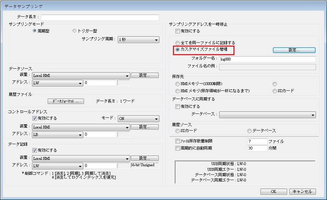Uncheck コントロールアドレス 有効にする checkbox
Image resolution: width=327 pixels, height=200 pixels.
[x=35, y=119]
